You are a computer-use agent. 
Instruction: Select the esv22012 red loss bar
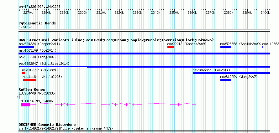(x=171, y=47)
